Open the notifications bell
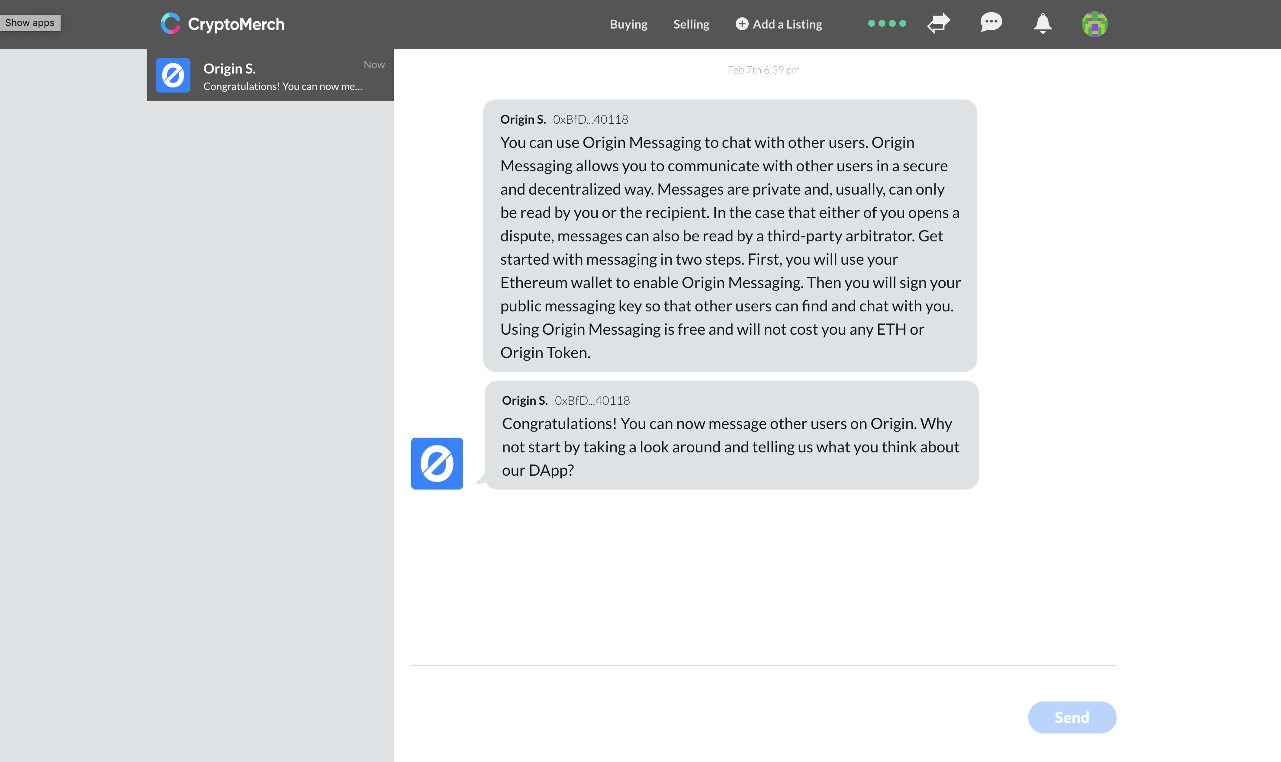 click(1043, 23)
